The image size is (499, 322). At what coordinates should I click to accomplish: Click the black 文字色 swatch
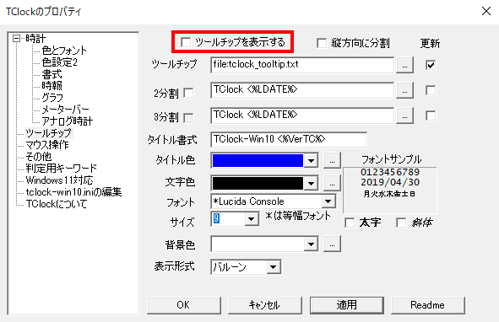pos(258,183)
